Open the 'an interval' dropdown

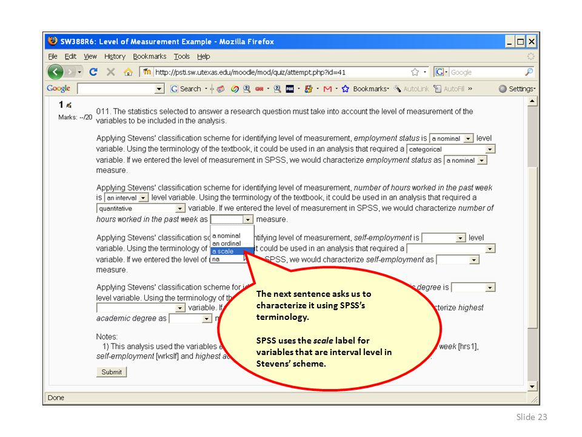click(x=126, y=198)
